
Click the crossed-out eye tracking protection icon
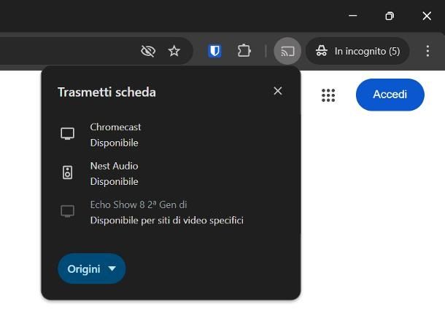point(148,51)
